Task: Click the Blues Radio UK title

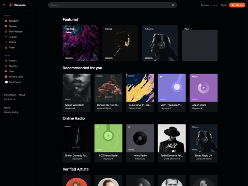Action: pyautogui.click(x=204, y=156)
